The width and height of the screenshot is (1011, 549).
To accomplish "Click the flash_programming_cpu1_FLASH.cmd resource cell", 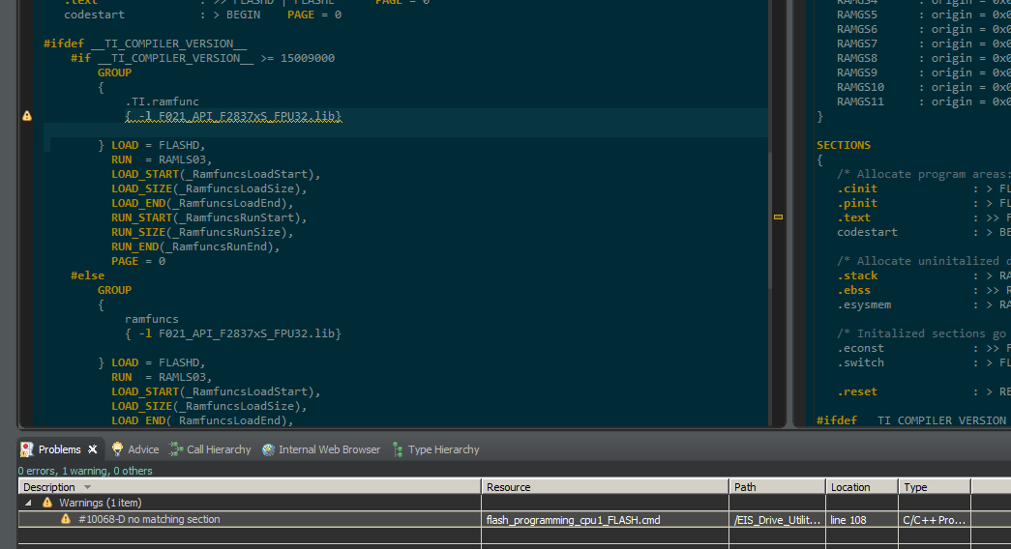I will click(x=605, y=520).
